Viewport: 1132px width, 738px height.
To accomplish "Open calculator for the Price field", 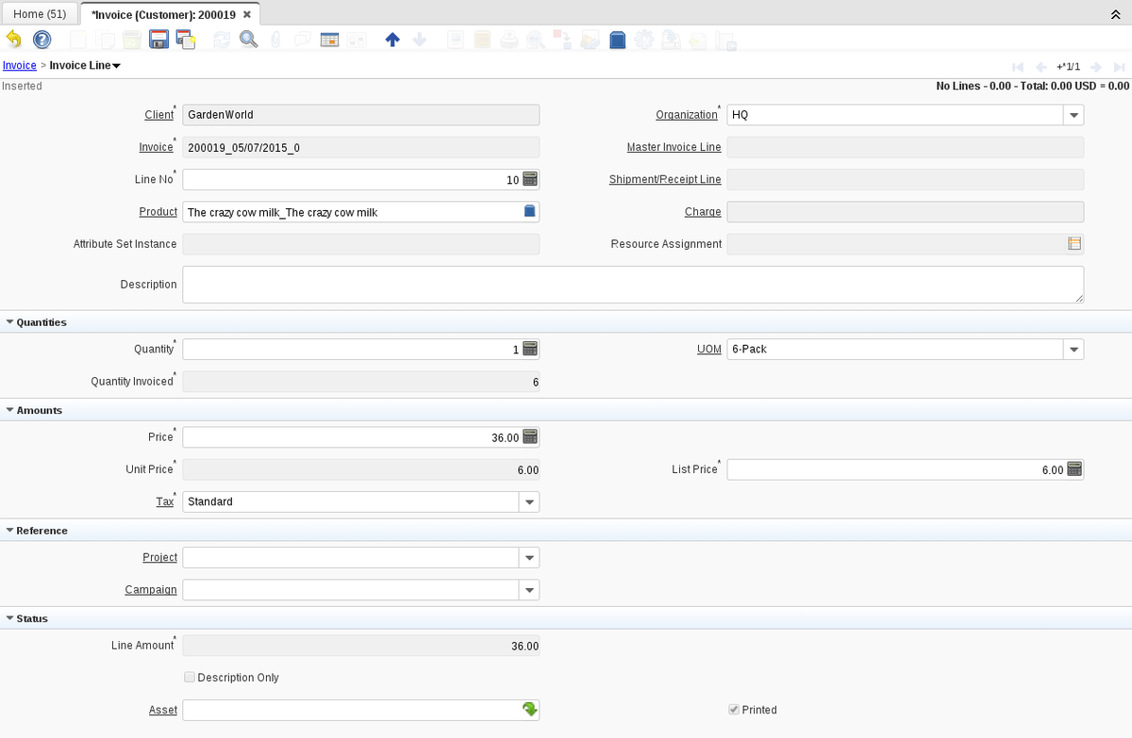I will 529,437.
